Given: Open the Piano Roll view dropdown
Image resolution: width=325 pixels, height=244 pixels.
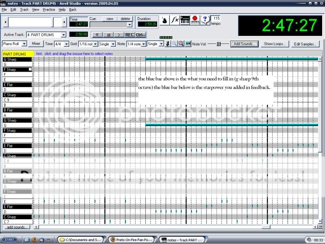Looking at the screenshot, I should tap(24, 44).
